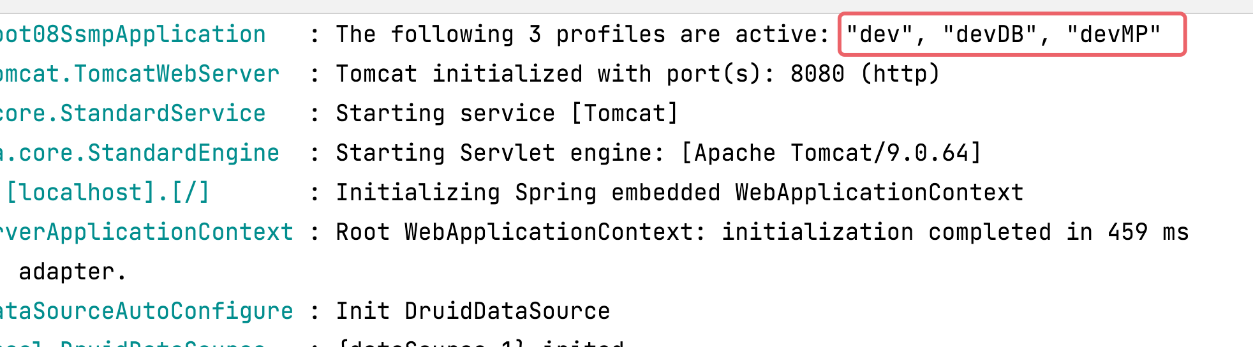1253x347 pixels.
Task: Click the 8080 port number
Action: [x=817, y=74]
